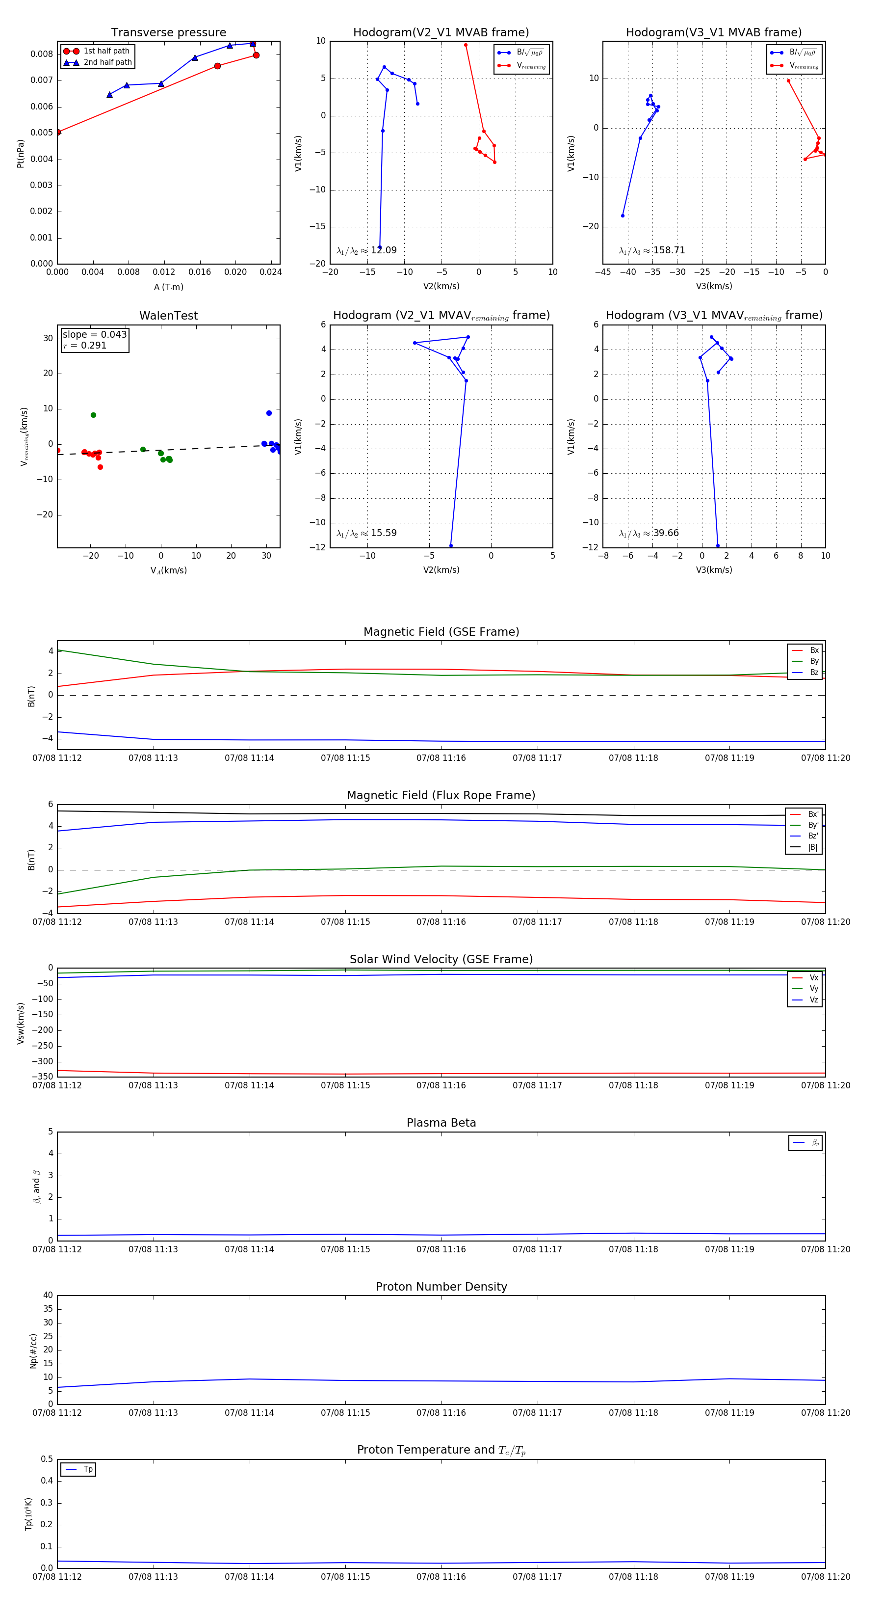Viewport: 883px width, 1620px height.
Task: Click the 'Transverse pressure' plot title
Action: 168,33
